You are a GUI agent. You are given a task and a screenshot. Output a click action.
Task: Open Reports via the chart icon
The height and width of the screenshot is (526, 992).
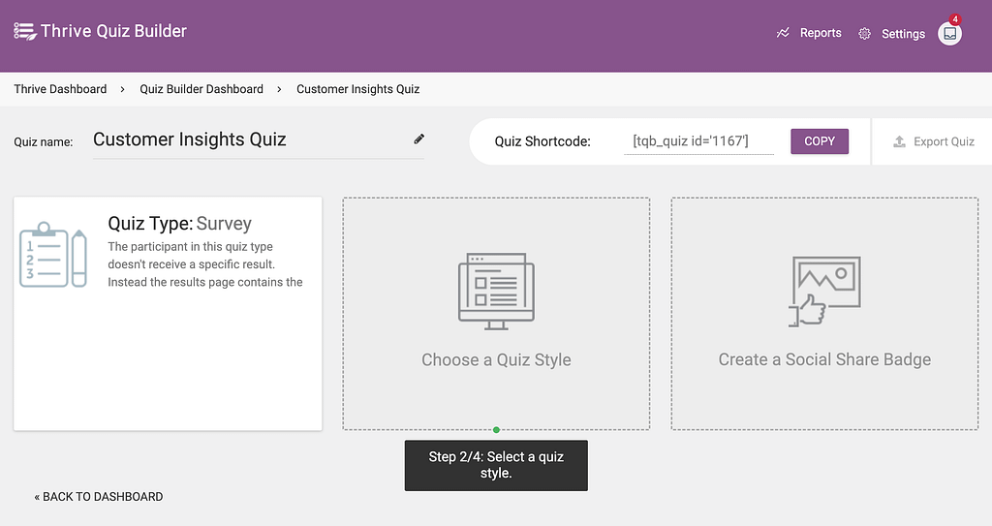[x=783, y=33]
